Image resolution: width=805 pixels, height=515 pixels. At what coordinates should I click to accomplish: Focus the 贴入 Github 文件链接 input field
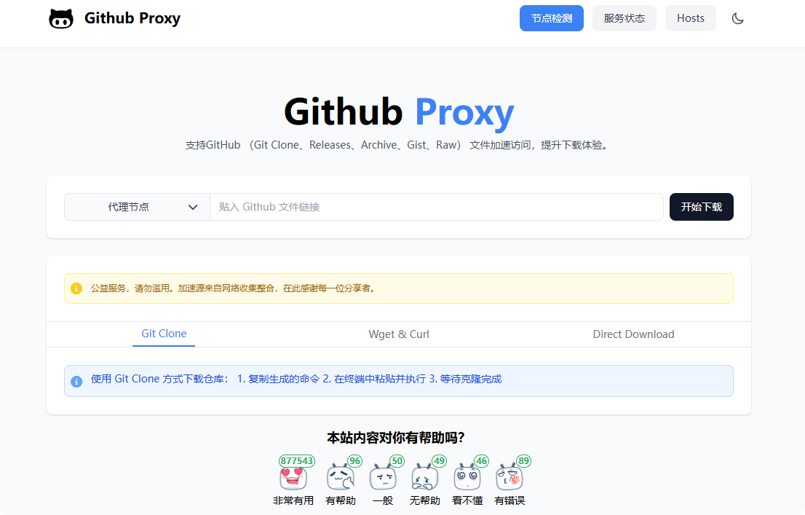click(437, 207)
